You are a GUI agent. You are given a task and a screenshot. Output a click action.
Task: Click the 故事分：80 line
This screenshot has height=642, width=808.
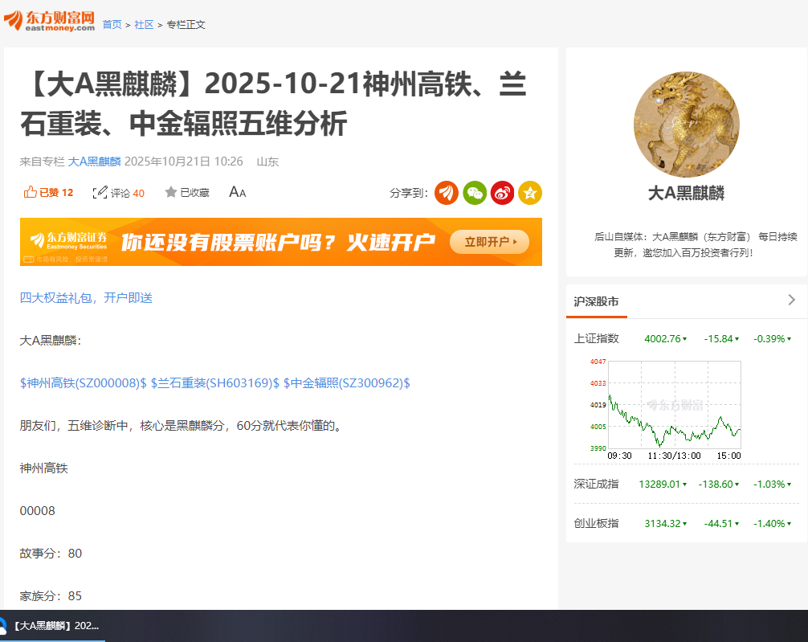(x=51, y=554)
